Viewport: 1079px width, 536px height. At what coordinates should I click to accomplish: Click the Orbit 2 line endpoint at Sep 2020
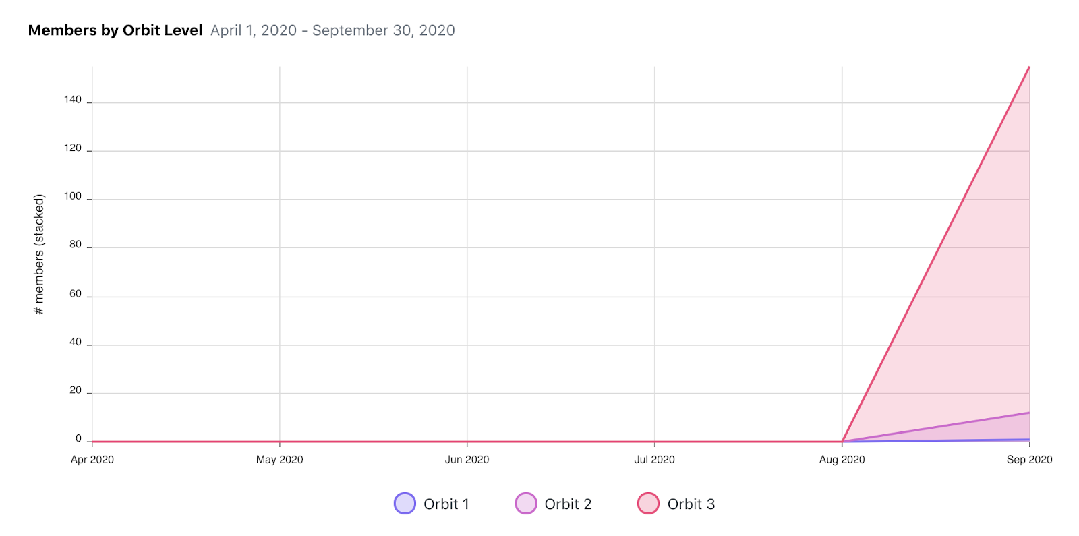(x=1029, y=413)
